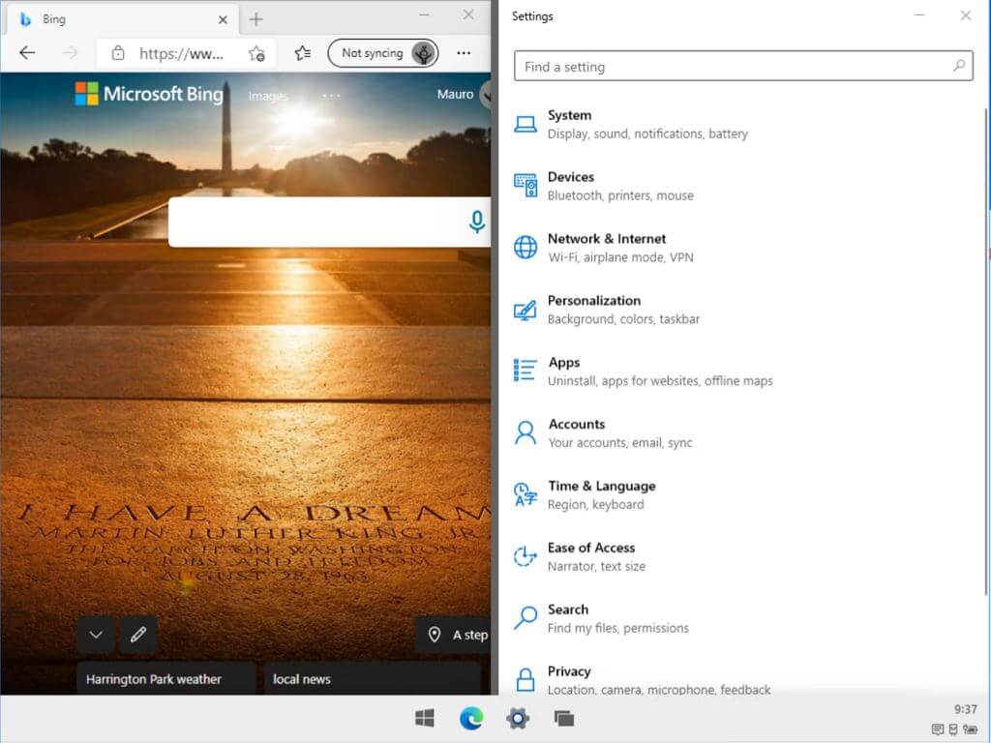Switch to the Bing browser tab
Image resolution: width=991 pixels, height=743 pixels.
coord(116,18)
